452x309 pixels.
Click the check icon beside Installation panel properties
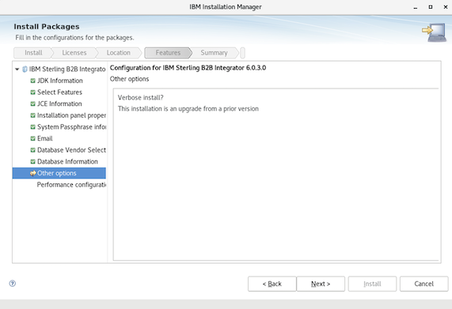[33, 115]
